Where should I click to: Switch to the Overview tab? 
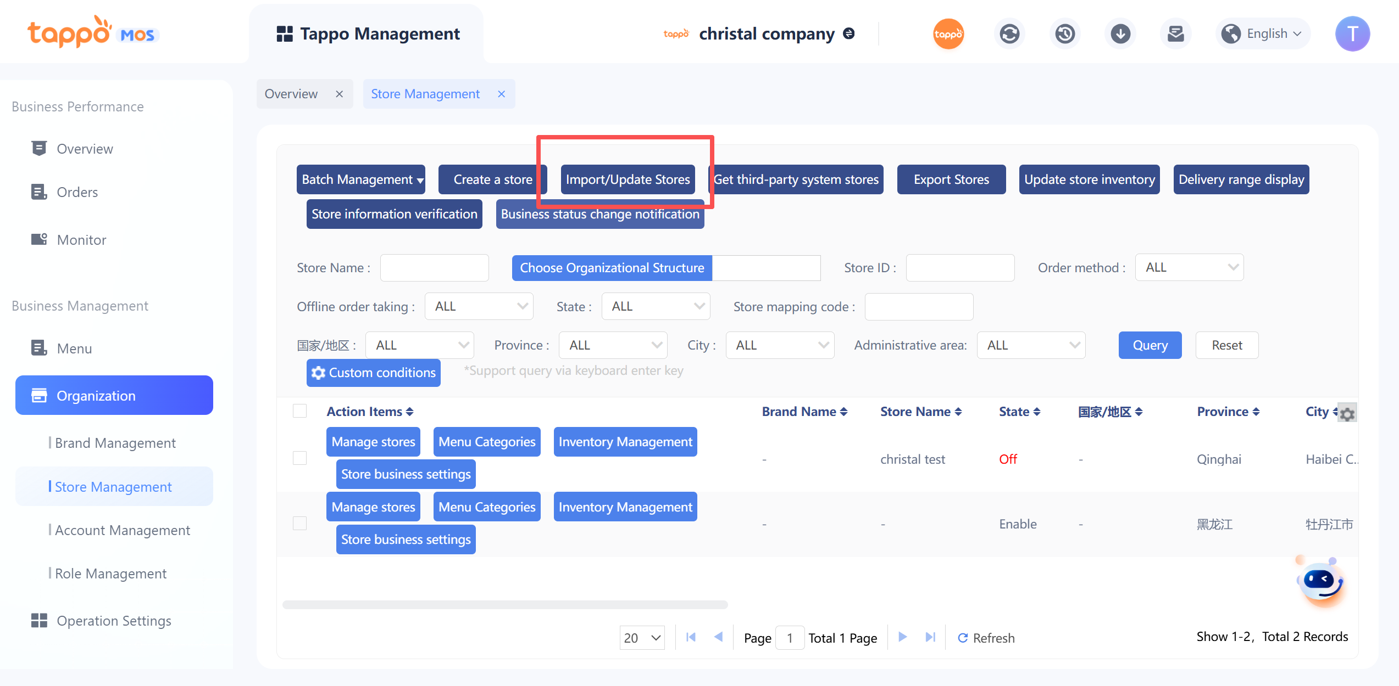(291, 94)
